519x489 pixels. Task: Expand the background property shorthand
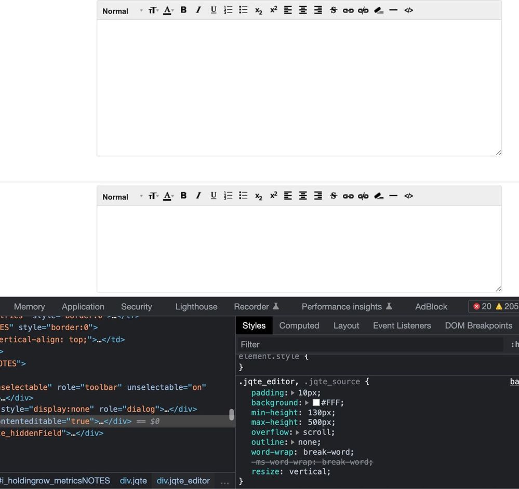[307, 402]
